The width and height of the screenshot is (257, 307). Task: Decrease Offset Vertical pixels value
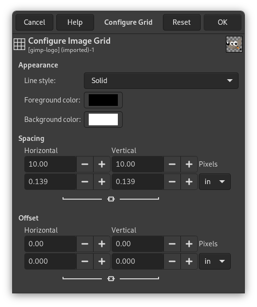(x=172, y=244)
